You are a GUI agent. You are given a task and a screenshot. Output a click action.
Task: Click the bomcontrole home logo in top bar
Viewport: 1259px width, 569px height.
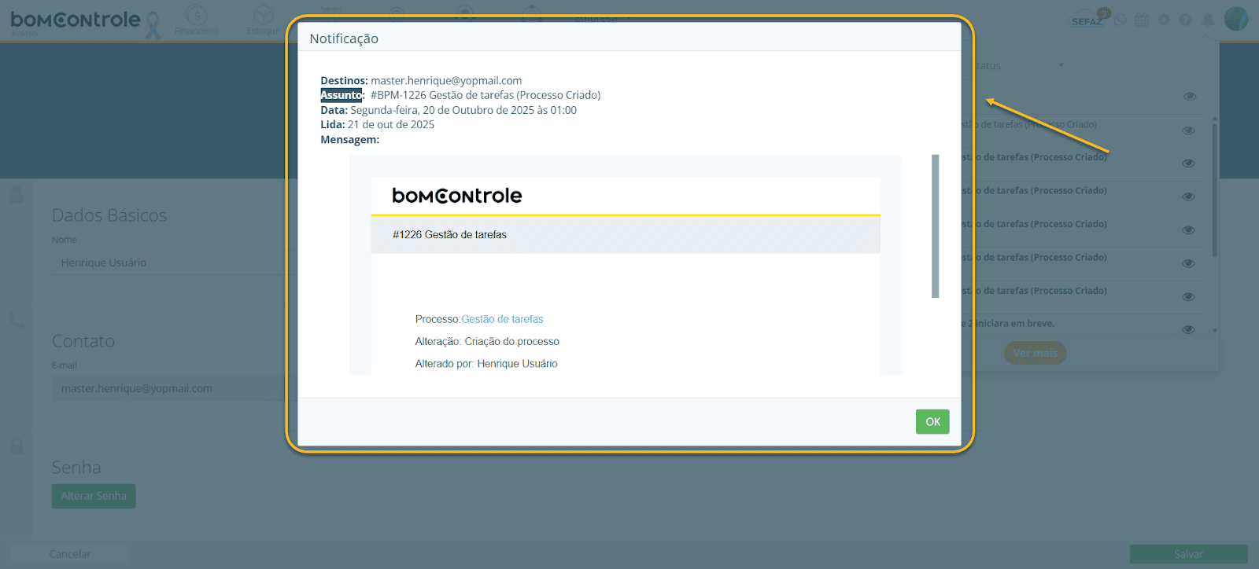pos(76,20)
